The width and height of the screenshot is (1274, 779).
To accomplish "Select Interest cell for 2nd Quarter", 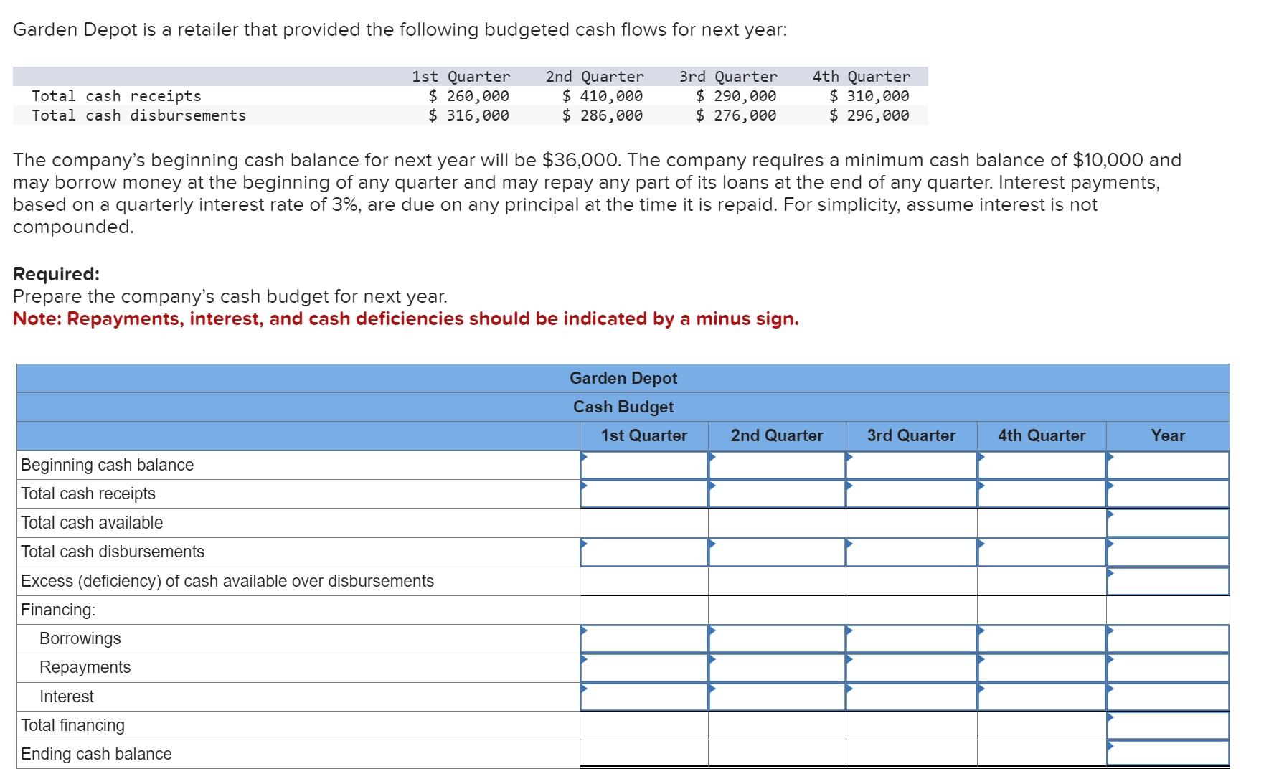I will coord(777,697).
